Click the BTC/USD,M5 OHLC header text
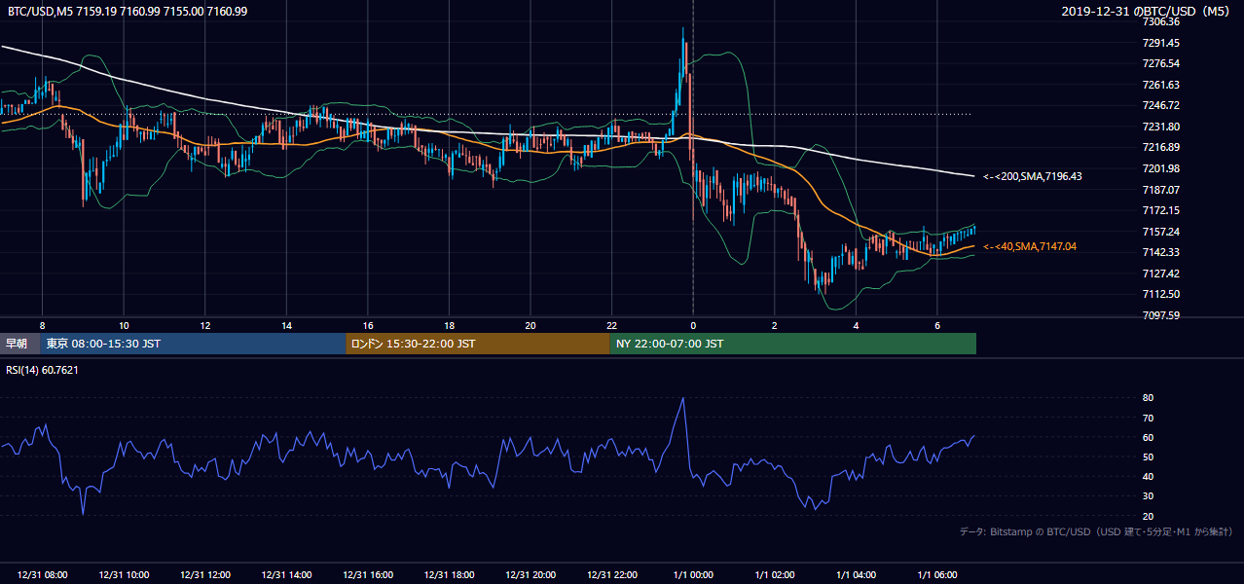 [128, 11]
